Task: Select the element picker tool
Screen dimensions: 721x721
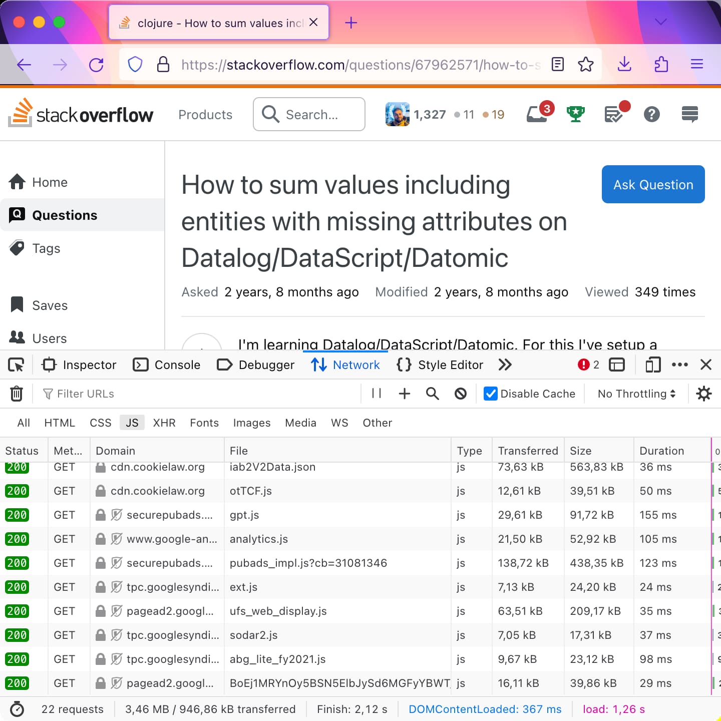Action: coord(16,365)
